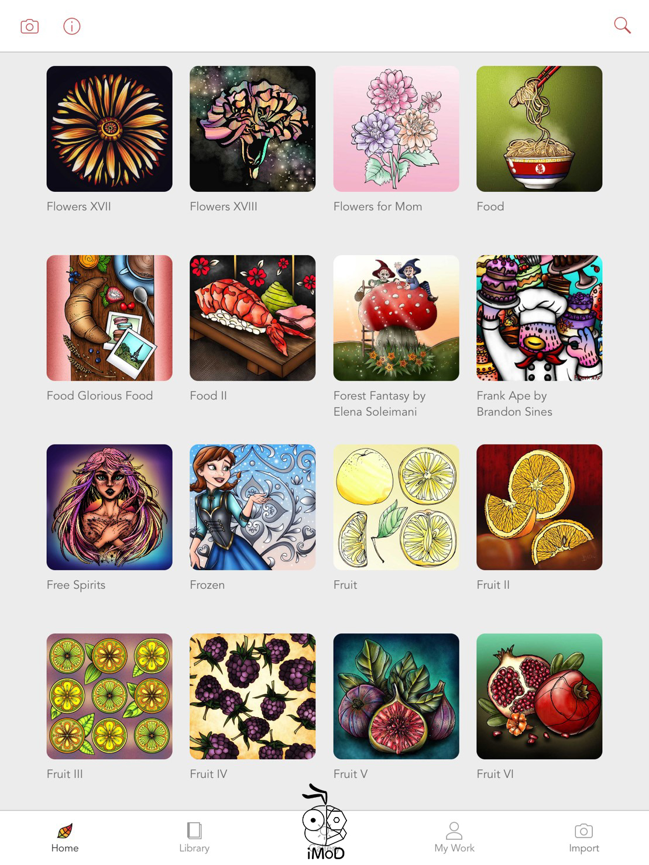This screenshot has width=649, height=865.
Task: Tap the camera icon in top bar
Action: click(29, 26)
